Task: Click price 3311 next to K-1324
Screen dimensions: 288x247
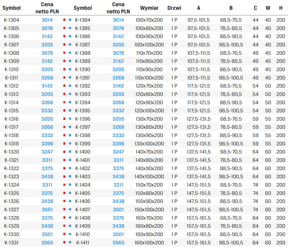Action: (x=47, y=185)
